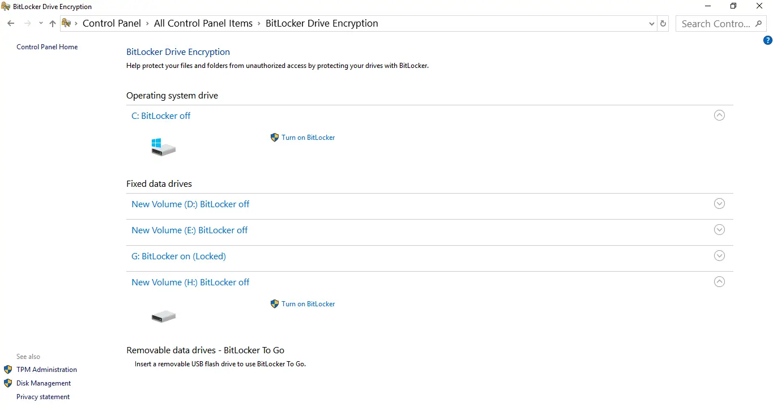Open the recent locations dropdown next to forward arrow
The image size is (773, 411).
click(40, 23)
